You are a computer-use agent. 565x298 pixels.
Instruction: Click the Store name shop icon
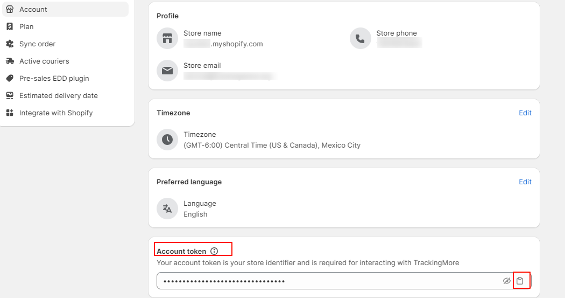[x=167, y=38]
